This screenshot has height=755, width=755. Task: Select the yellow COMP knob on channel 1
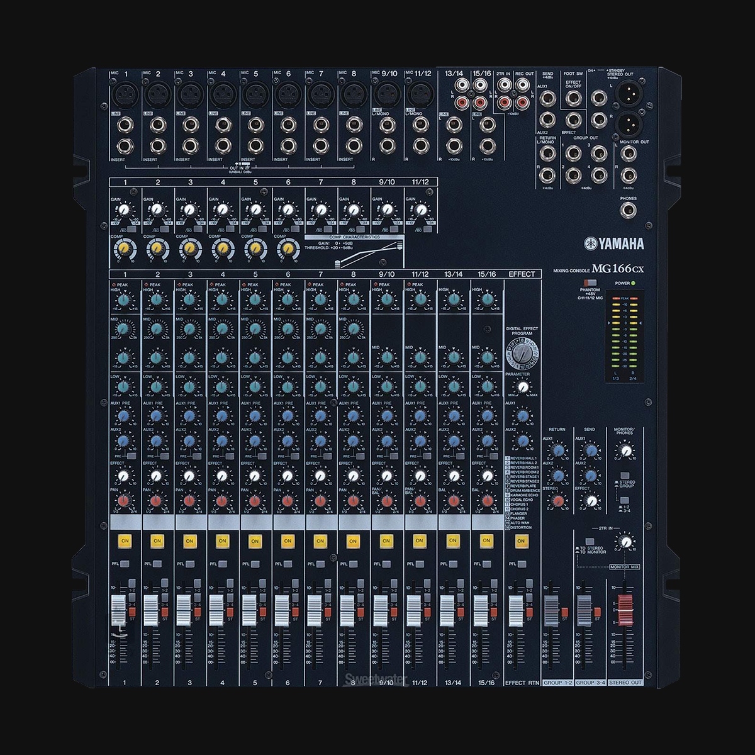(124, 250)
